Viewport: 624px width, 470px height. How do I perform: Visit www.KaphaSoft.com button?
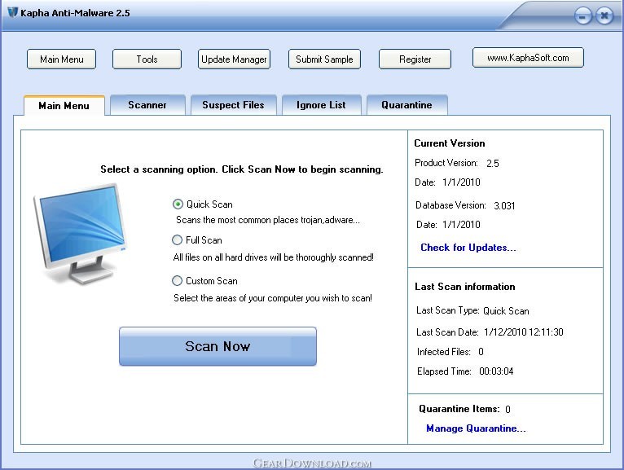click(528, 58)
